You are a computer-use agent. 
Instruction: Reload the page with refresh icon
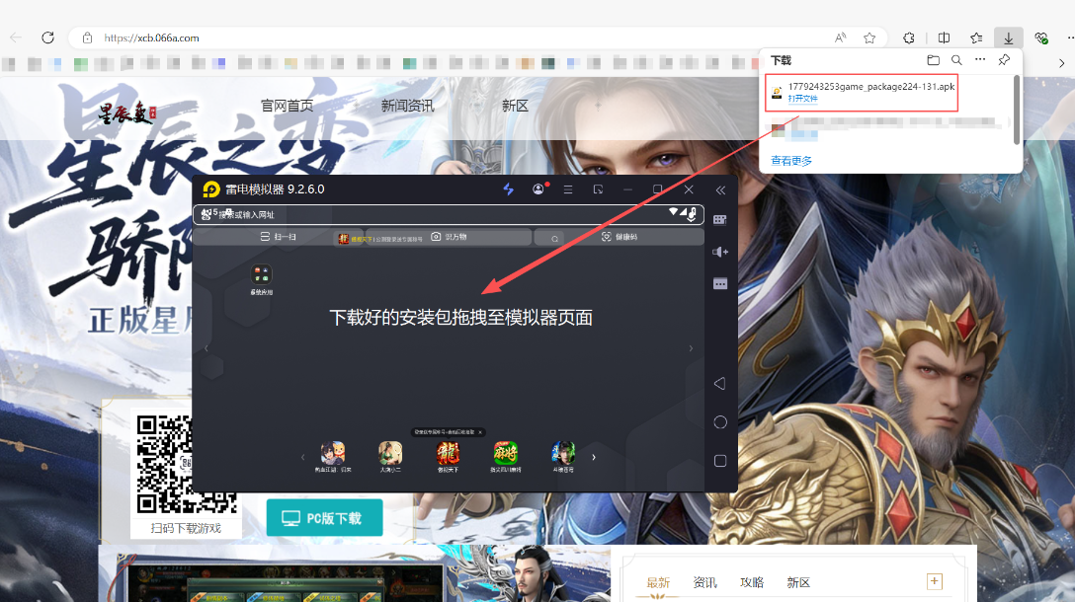pyautogui.click(x=47, y=38)
